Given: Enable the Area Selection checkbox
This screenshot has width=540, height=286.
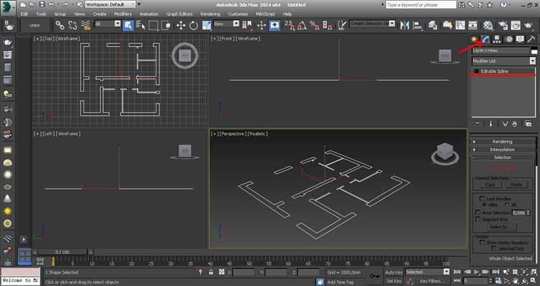Looking at the screenshot, I should 477,213.
